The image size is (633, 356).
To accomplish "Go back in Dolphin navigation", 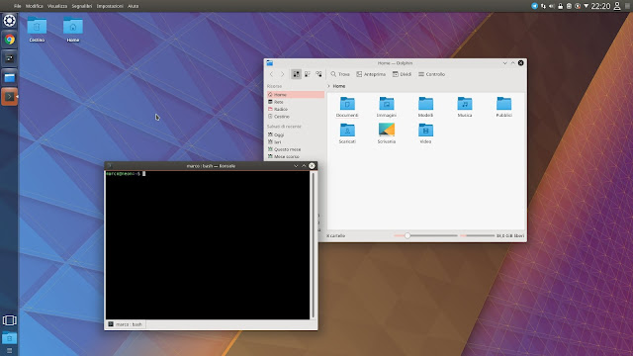I will [x=271, y=74].
